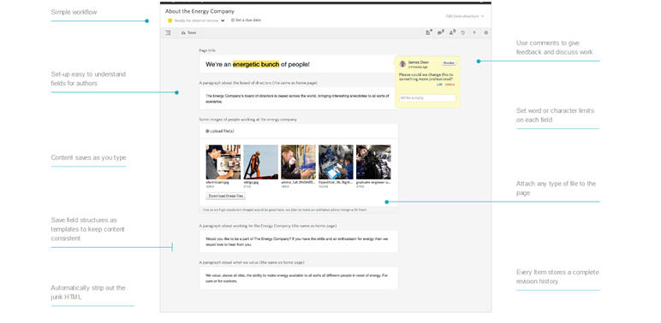Click the lightning bolt activity icon
Image resolution: width=661 pixels, height=323 pixels.
(474, 32)
